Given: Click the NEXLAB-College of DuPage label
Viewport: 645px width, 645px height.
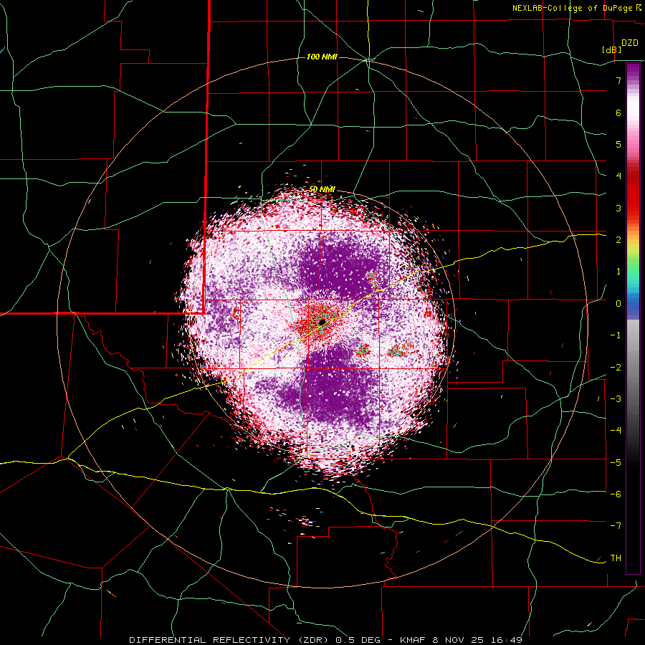Looking at the screenshot, I should pos(573,8).
